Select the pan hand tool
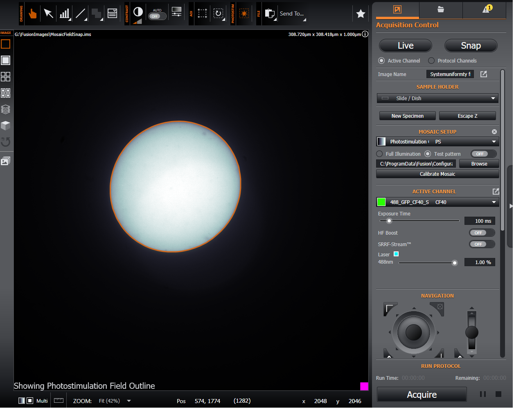The width and height of the screenshot is (514, 408). pyautogui.click(x=32, y=14)
